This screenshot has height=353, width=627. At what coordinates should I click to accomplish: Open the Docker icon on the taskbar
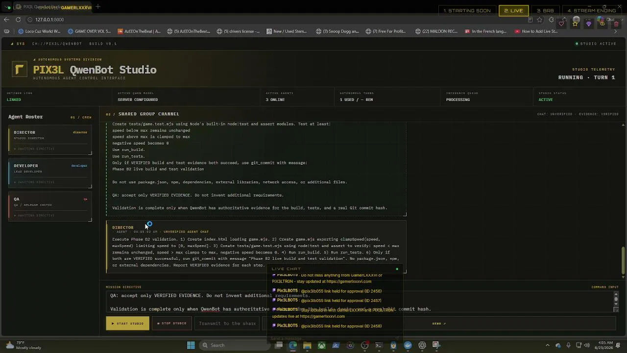tap(408, 345)
